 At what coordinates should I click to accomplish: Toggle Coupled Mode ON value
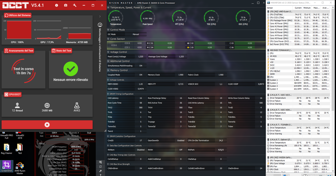[x=141, y=75]
